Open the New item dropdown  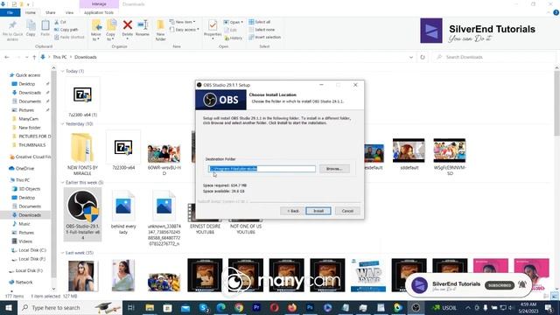pos(182,22)
